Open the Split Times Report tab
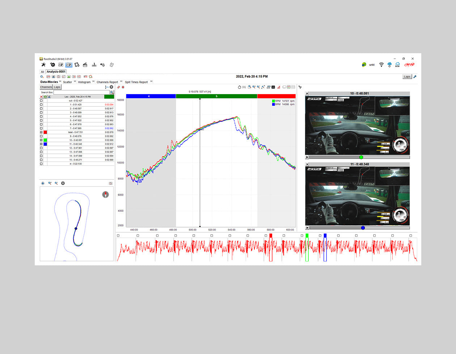The height and width of the screenshot is (354, 456). pos(136,82)
